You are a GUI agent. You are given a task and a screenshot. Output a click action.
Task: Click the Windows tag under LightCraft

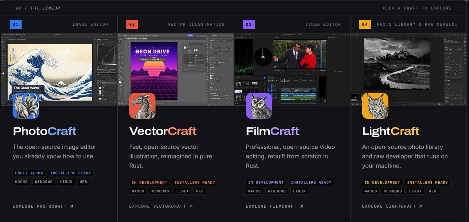(x=393, y=191)
